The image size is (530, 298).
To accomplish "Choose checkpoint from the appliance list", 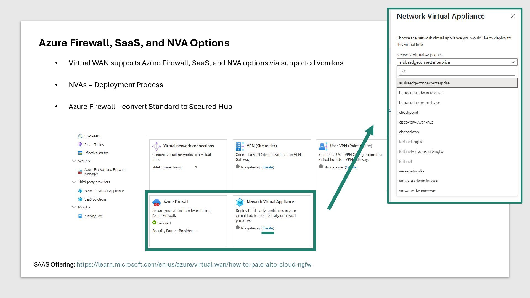I will coord(457,112).
